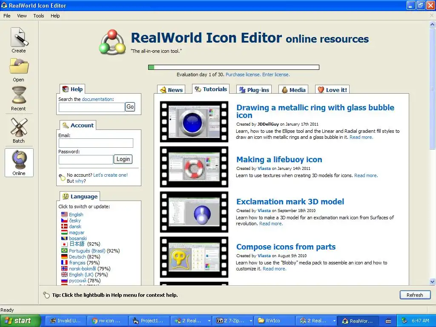Click the Norwegian flag icon
This screenshot has width=436, height=327.
(x=64, y=269)
